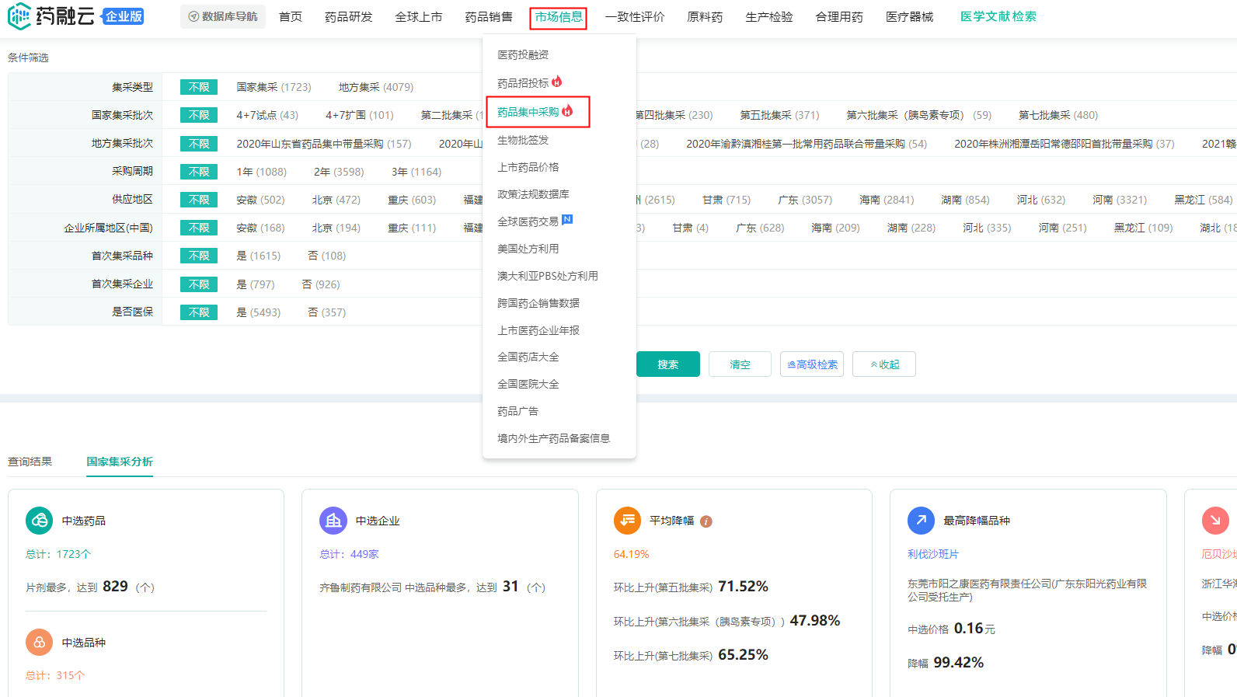The height and width of the screenshot is (697, 1237).
Task: Choose 美国处方利用 menu entry
Action: 528,249
